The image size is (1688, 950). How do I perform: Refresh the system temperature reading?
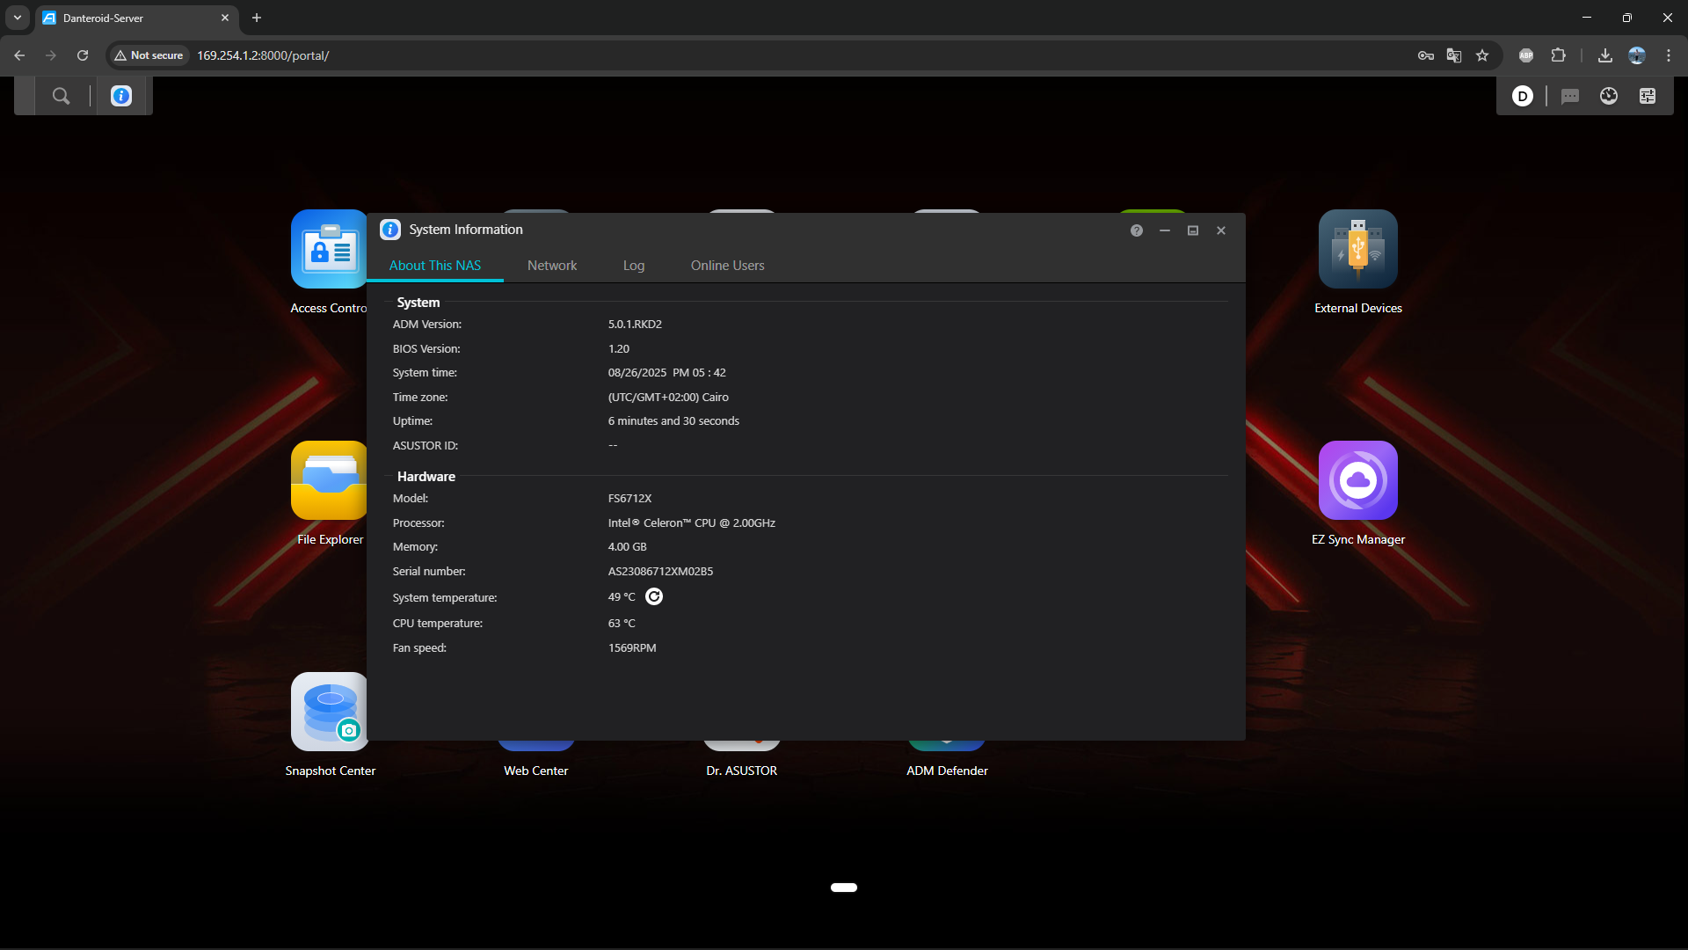[x=654, y=596]
